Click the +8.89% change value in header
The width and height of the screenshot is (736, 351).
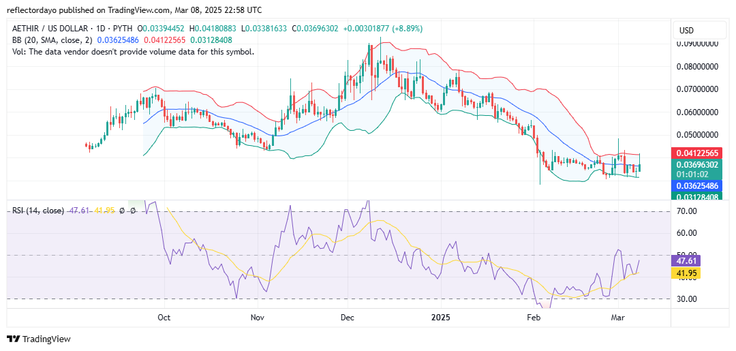pos(407,29)
